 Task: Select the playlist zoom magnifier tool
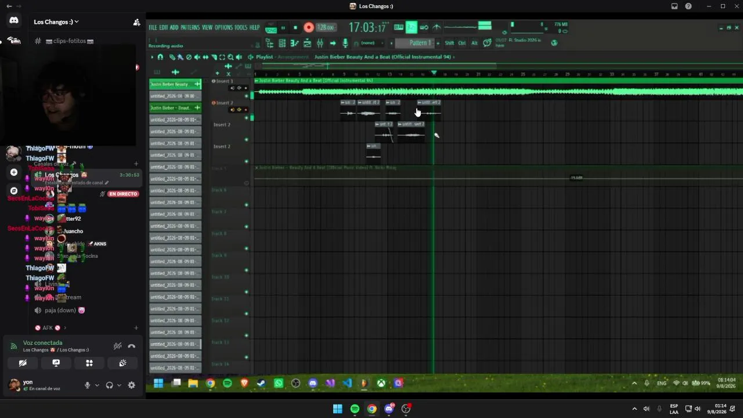(230, 57)
